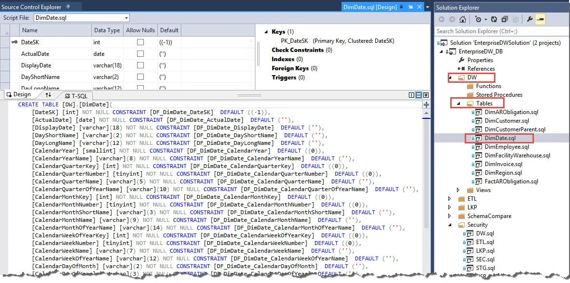Image resolution: width=570 pixels, height=283 pixels.
Task: Click the Collapse All icon in Solution Explorer
Action: click(x=505, y=19)
